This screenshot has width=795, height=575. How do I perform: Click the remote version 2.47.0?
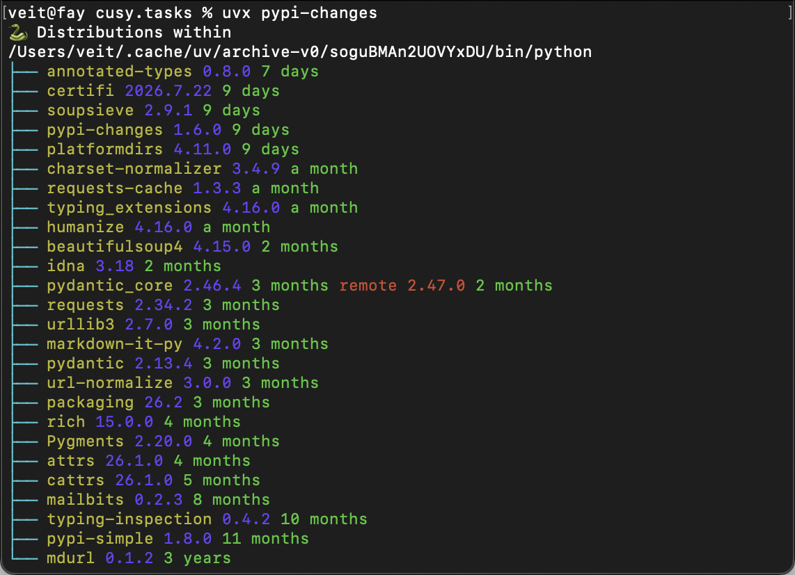[x=436, y=286]
